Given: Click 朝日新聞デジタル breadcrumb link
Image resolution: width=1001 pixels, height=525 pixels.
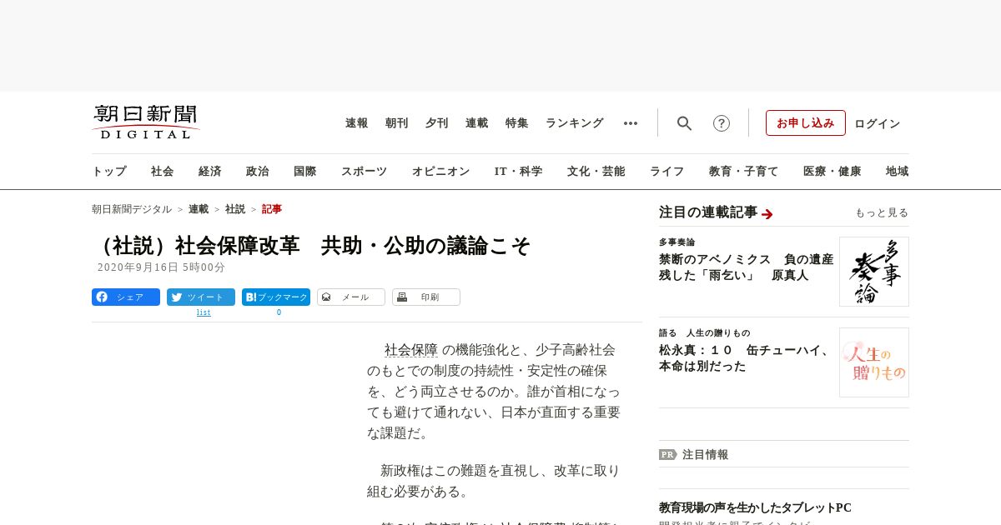Looking at the screenshot, I should click(132, 209).
